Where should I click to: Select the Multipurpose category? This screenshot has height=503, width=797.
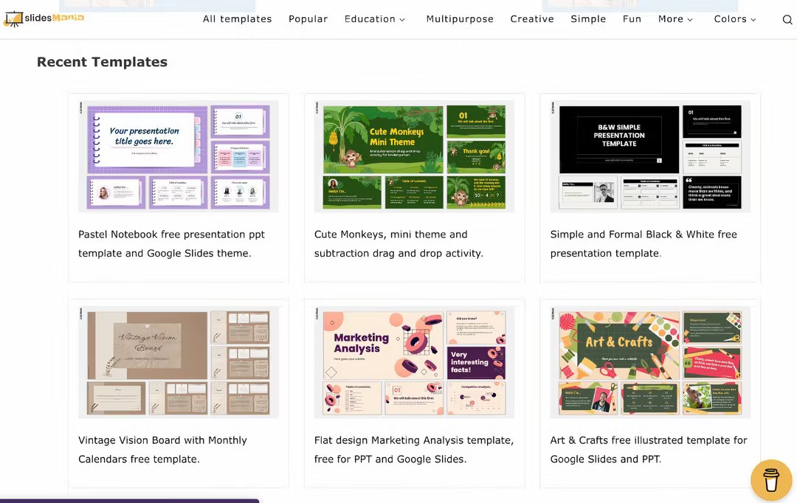(460, 18)
